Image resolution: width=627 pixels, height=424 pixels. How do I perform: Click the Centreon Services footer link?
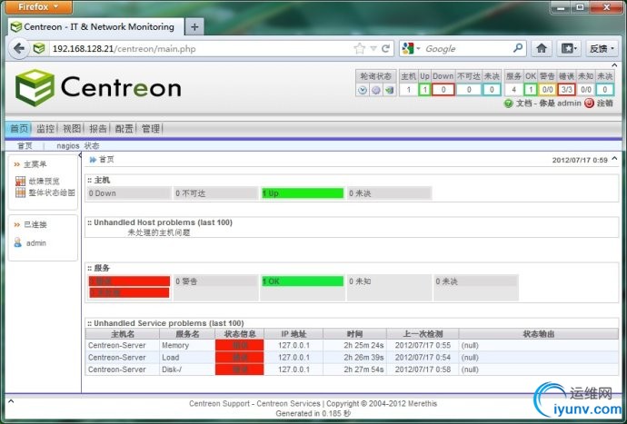pos(288,404)
